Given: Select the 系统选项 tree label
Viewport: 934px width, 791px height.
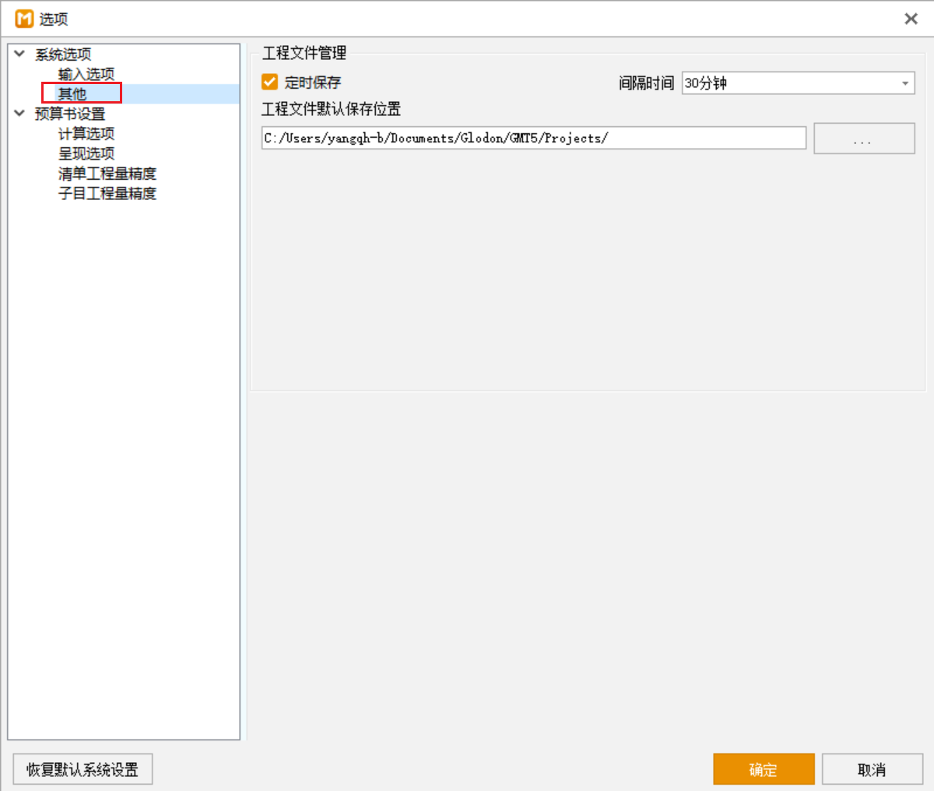Looking at the screenshot, I should [x=63, y=54].
